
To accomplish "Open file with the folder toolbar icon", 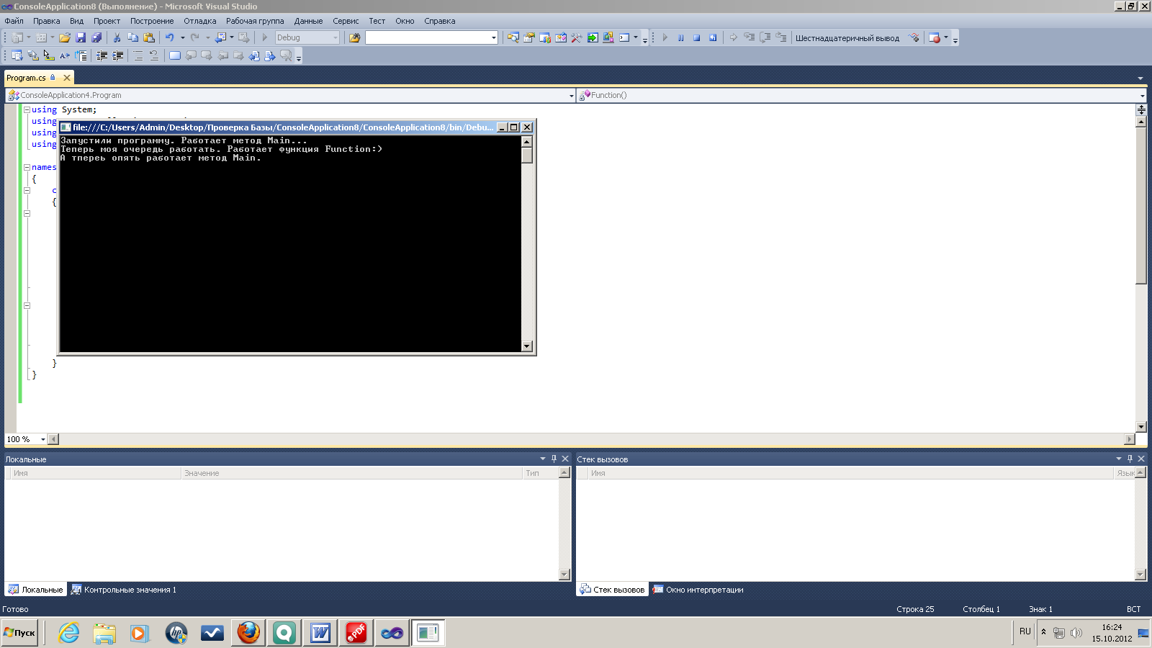I will pyautogui.click(x=65, y=37).
